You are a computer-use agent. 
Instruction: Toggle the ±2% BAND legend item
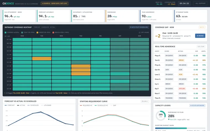click(46, 105)
